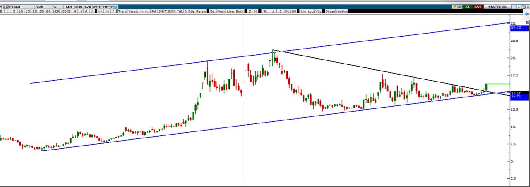The height and width of the screenshot is (187, 530).
Task: Click the F. Düş button
Action: [x=189, y=11]
